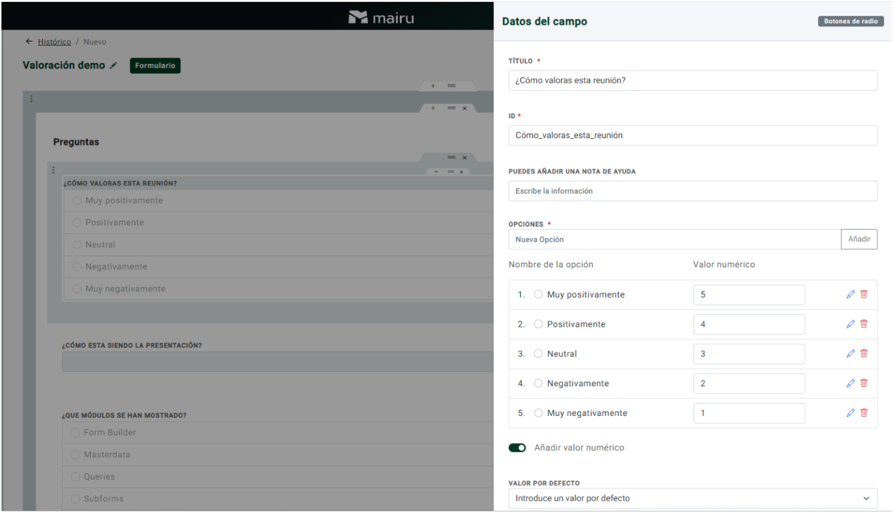Click the 'Formulario' tag button
The height and width of the screenshot is (514, 893).
[155, 66]
